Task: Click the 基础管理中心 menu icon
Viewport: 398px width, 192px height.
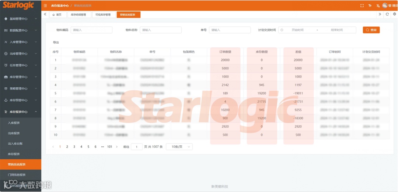Action: [x=6, y=19]
